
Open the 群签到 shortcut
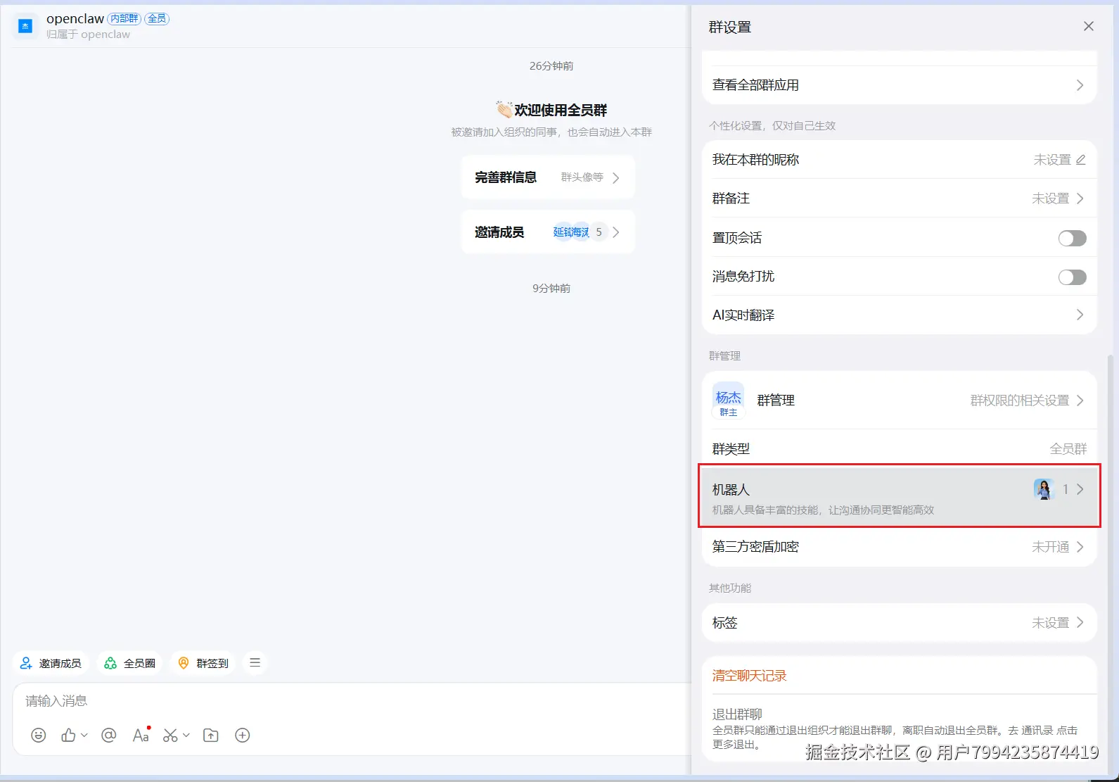tap(203, 663)
